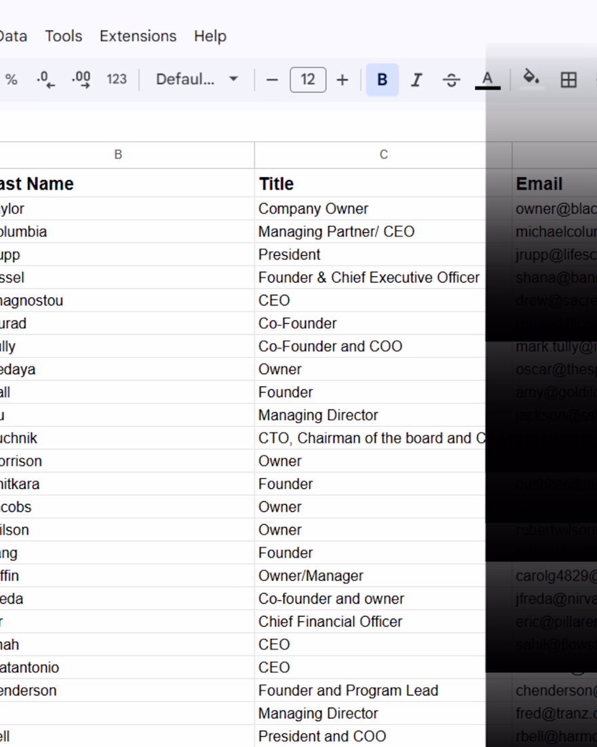Open the Extensions menu
Screen dimensions: 597x747
[138, 36]
